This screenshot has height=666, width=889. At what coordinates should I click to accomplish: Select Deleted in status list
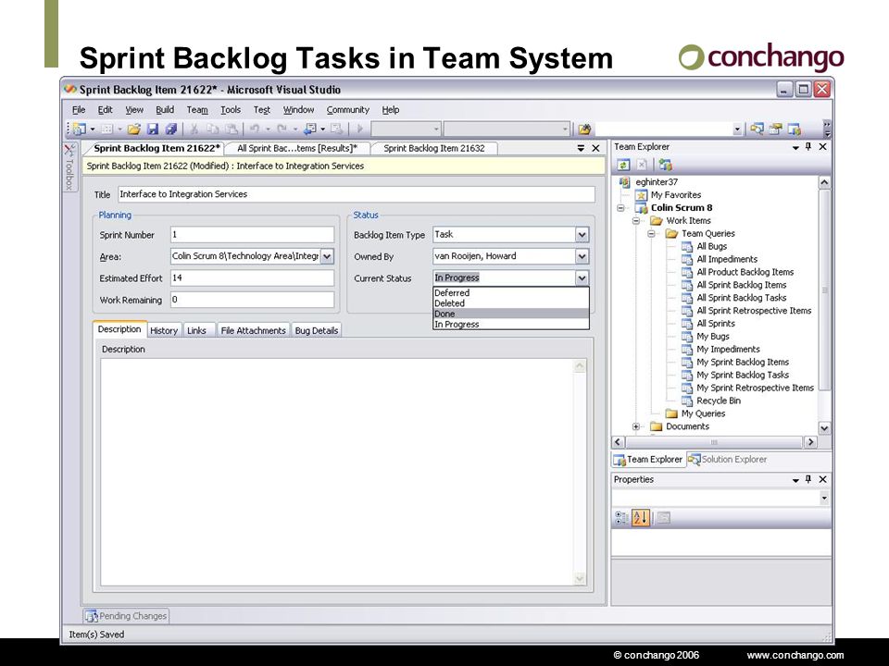tap(511, 303)
